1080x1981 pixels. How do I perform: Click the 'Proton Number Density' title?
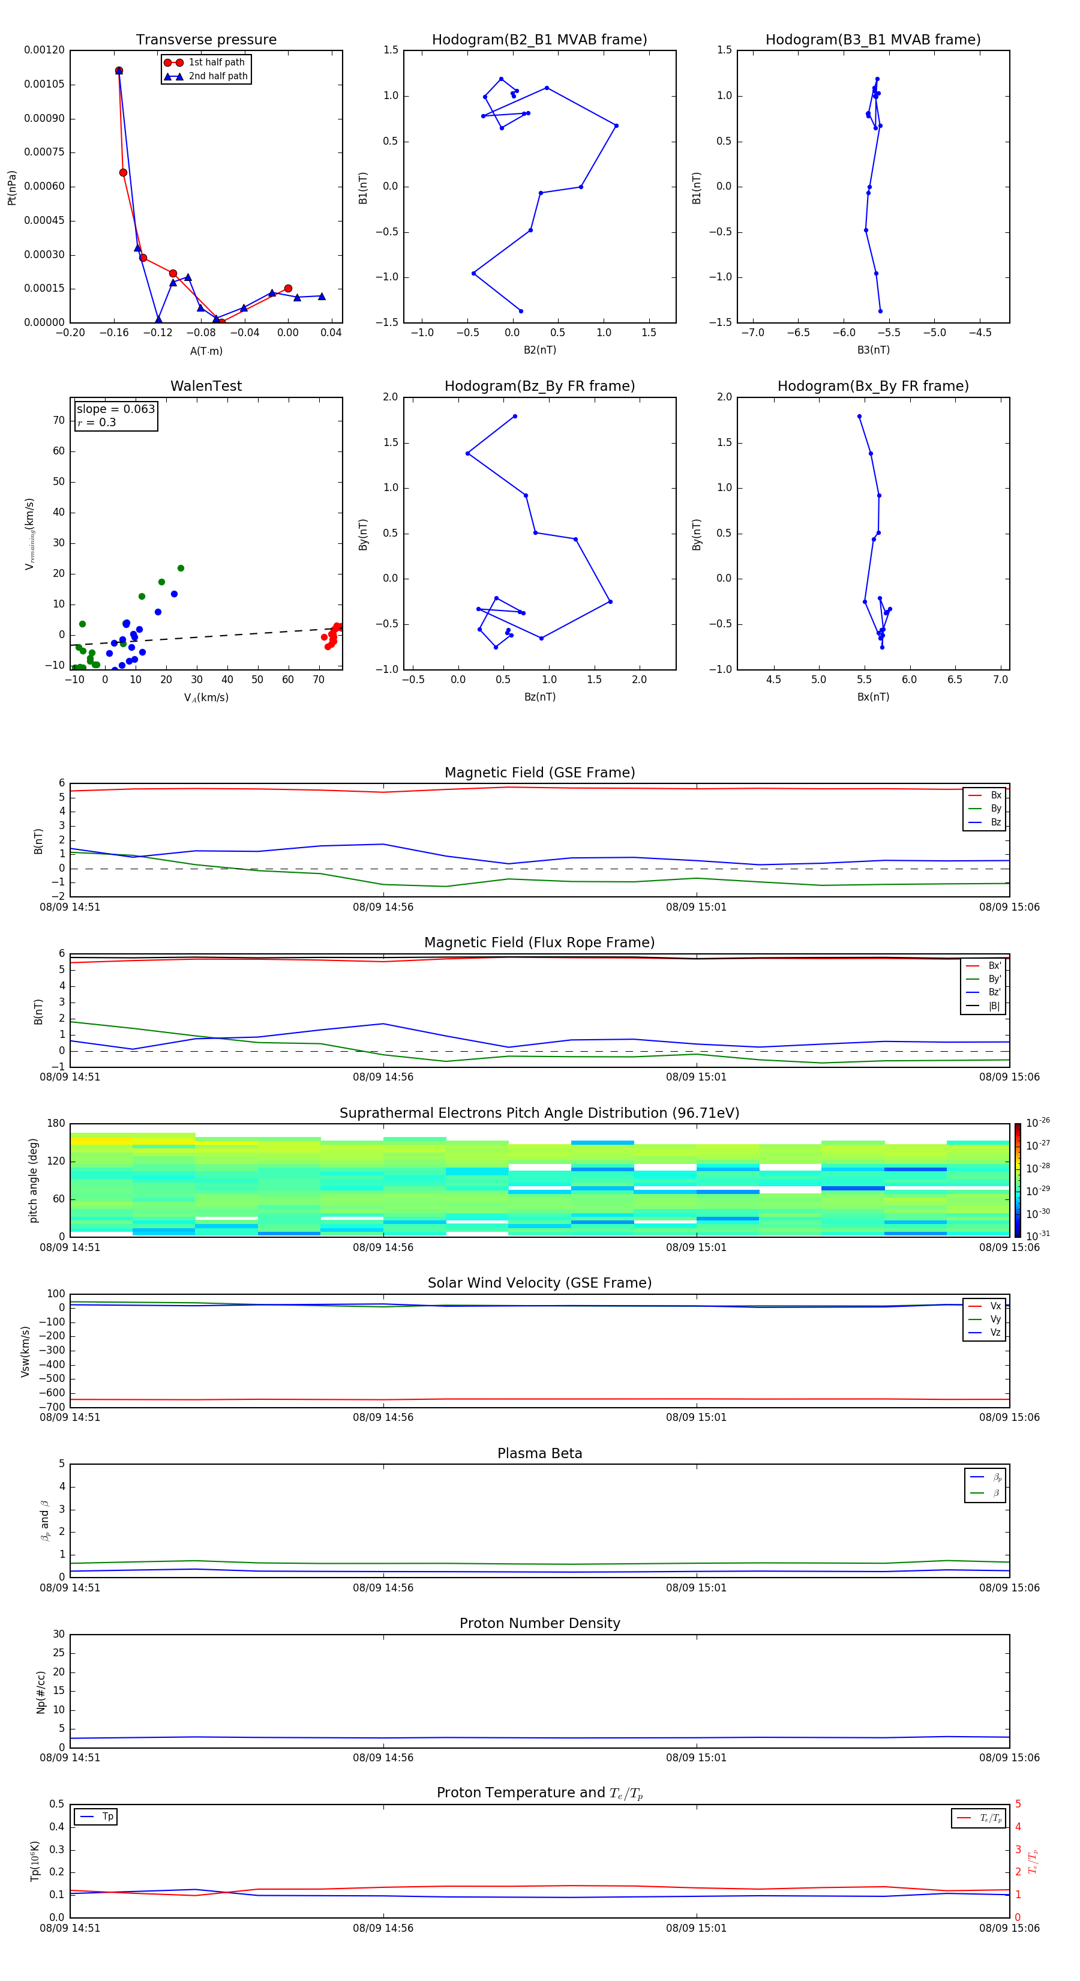click(x=539, y=1623)
